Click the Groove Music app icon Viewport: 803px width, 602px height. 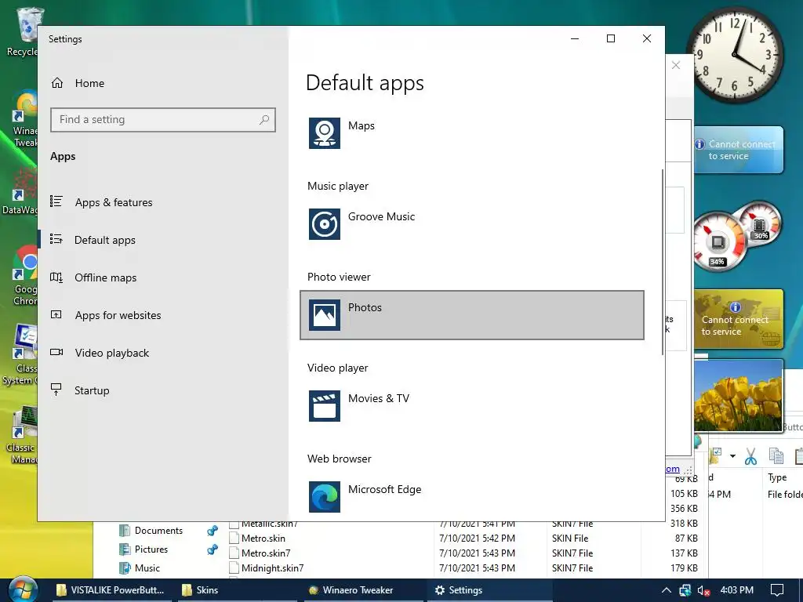coord(325,224)
